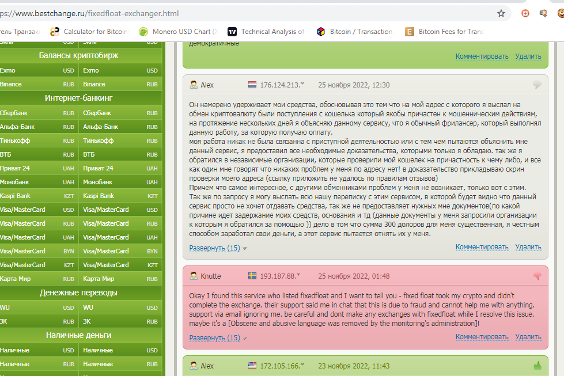This screenshot has height=376, width=564.
Task: Choose Карта Мир RUB in the left column
Action: pos(39,279)
